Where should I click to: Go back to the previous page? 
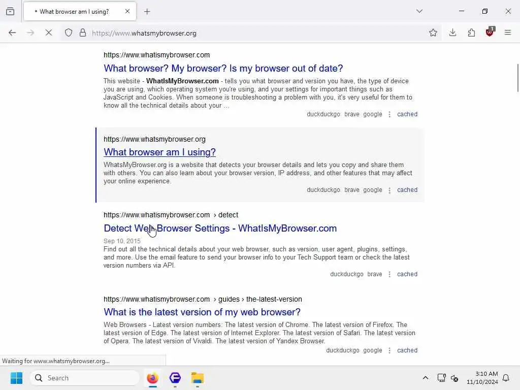tap(12, 32)
